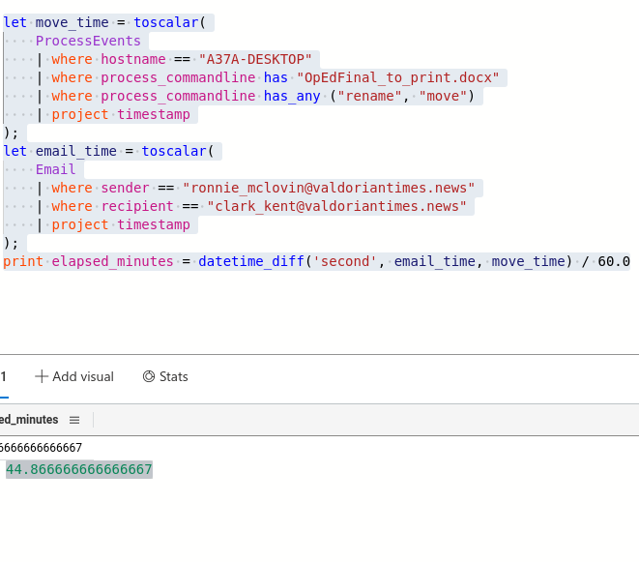Screen dimensions: 639x562
Task: Click the "OpEdFinal_to_print.docx" string in query
Action: coord(401,77)
